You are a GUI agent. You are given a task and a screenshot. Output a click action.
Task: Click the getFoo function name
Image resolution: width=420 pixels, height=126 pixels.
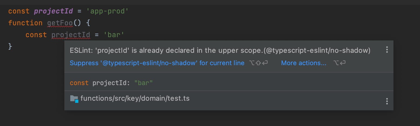(60, 23)
